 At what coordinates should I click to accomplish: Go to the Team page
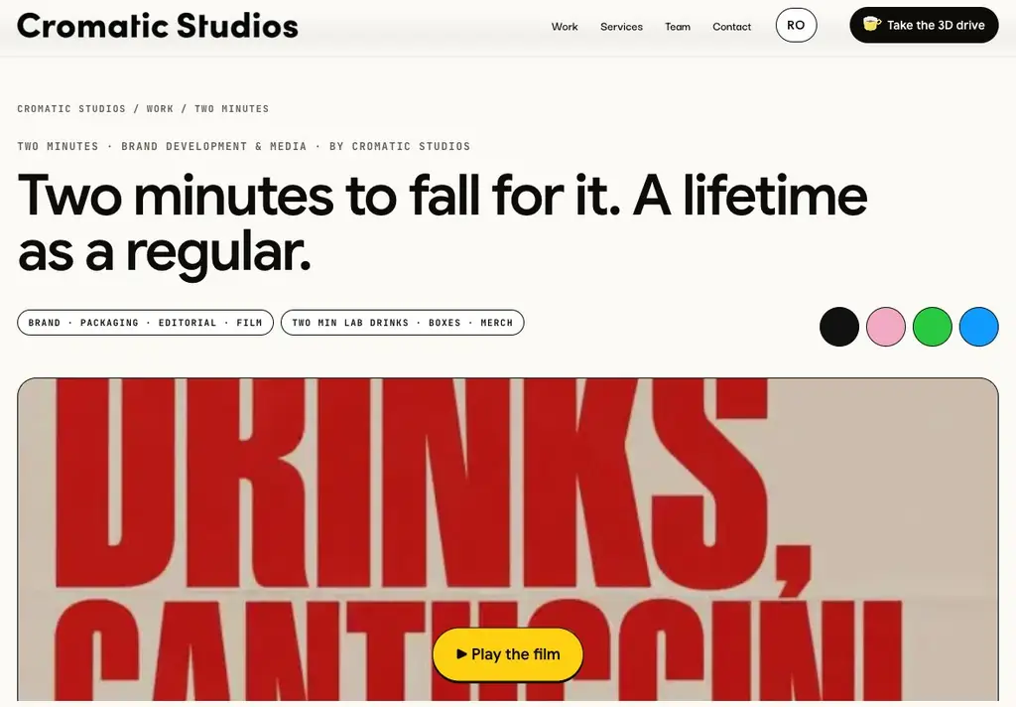click(x=678, y=27)
